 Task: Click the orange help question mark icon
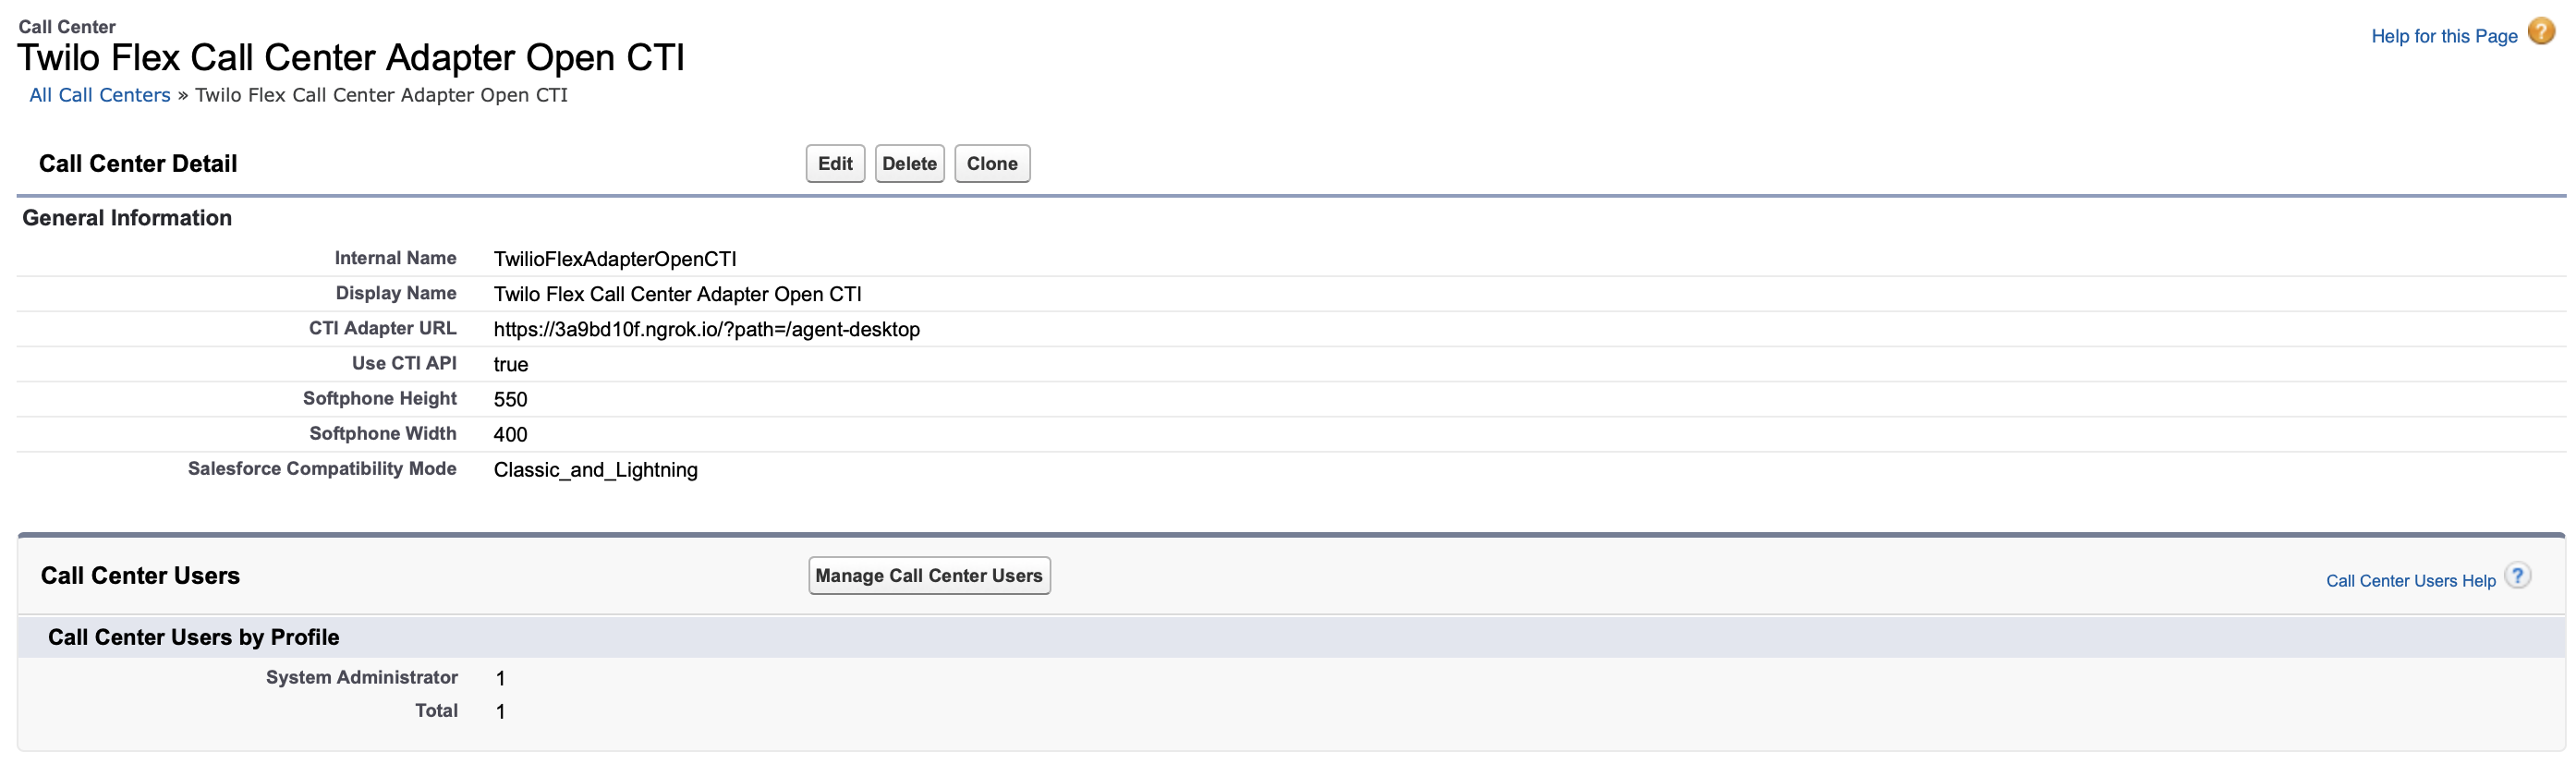pos(2541,32)
